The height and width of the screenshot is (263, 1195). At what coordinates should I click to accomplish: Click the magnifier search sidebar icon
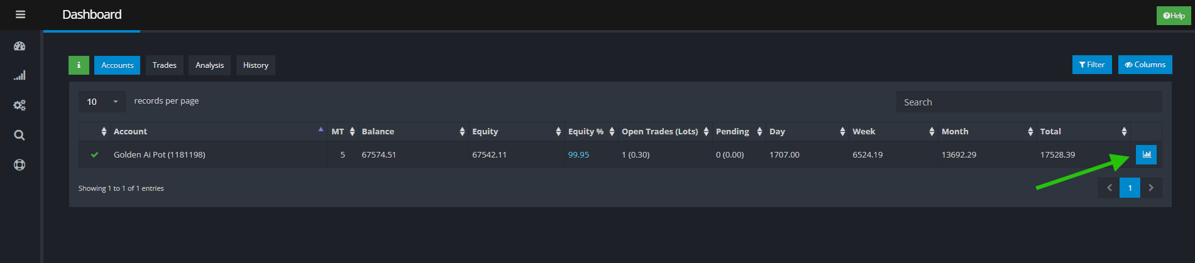[19, 135]
